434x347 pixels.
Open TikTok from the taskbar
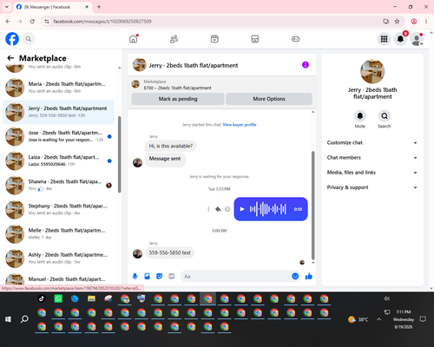(42, 298)
